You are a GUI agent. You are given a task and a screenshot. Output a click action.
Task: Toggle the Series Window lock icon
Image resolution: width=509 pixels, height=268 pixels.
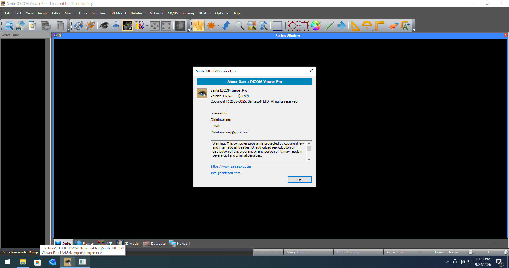(x=60, y=35)
